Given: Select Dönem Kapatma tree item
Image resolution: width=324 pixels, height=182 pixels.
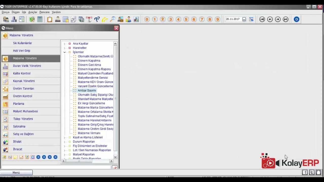Looking at the screenshot, I should [89, 61].
